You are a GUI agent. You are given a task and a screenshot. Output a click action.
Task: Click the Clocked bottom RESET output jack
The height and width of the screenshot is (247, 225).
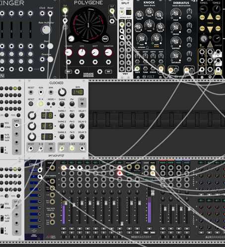(31, 148)
